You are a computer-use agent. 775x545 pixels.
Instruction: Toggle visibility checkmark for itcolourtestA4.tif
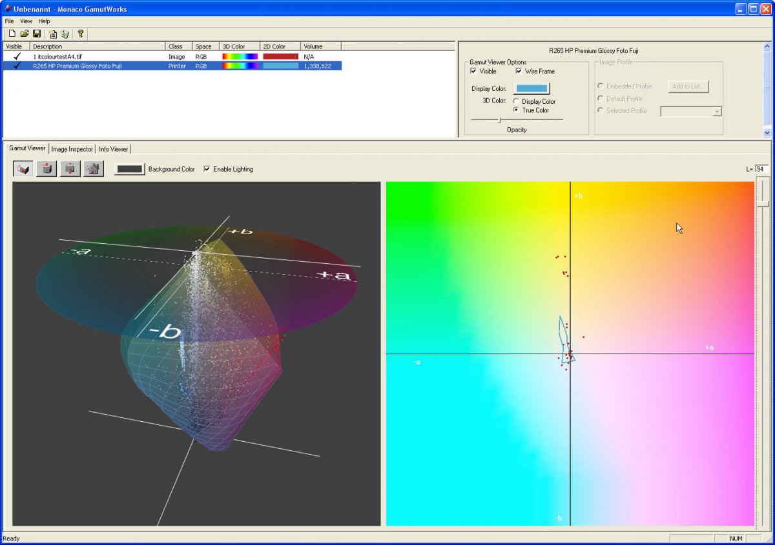tap(17, 57)
